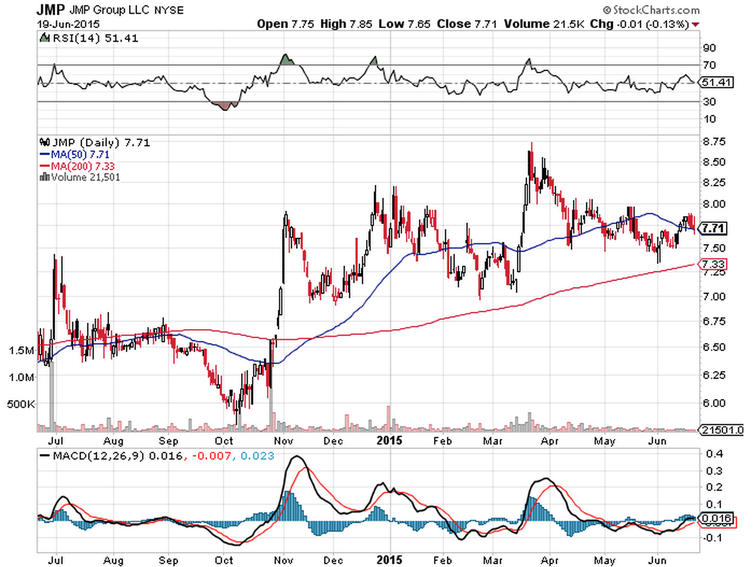Viewport: 753px width, 567px height.
Task: Click the 6.25 price axis label
Action: click(715, 375)
